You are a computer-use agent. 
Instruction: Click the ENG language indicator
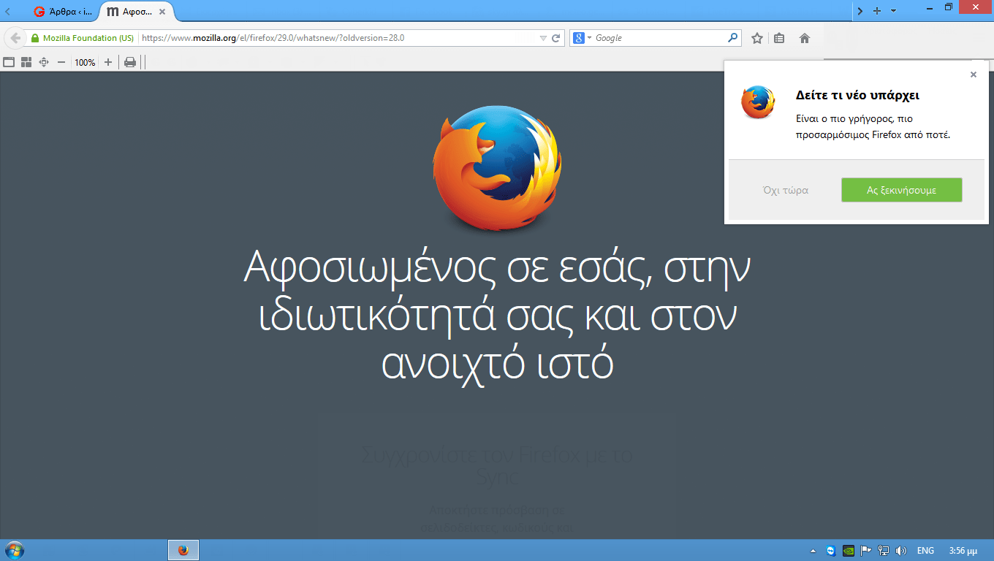(x=925, y=551)
